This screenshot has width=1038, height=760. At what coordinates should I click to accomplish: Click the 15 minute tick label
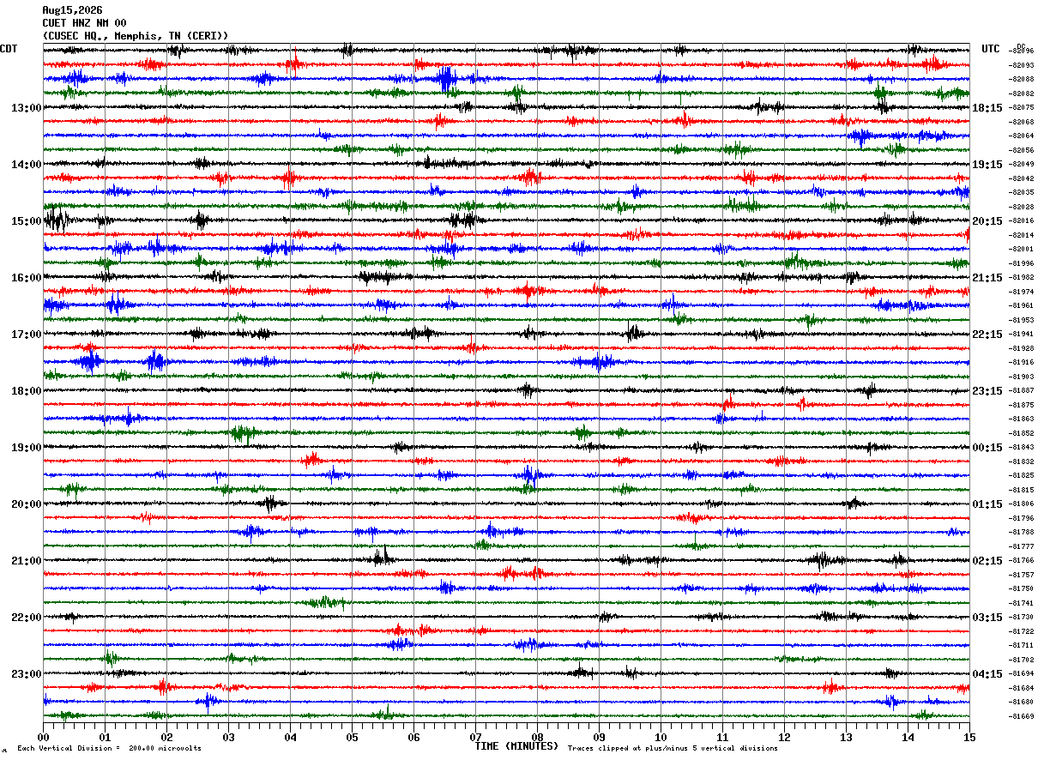pos(969,737)
